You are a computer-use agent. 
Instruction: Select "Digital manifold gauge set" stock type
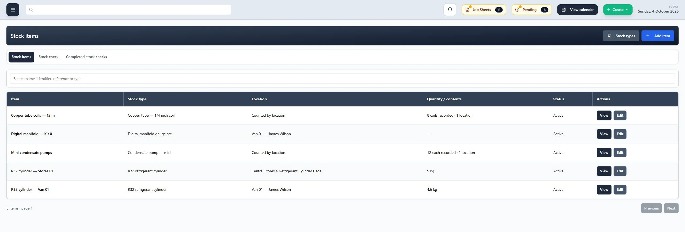pyautogui.click(x=150, y=134)
